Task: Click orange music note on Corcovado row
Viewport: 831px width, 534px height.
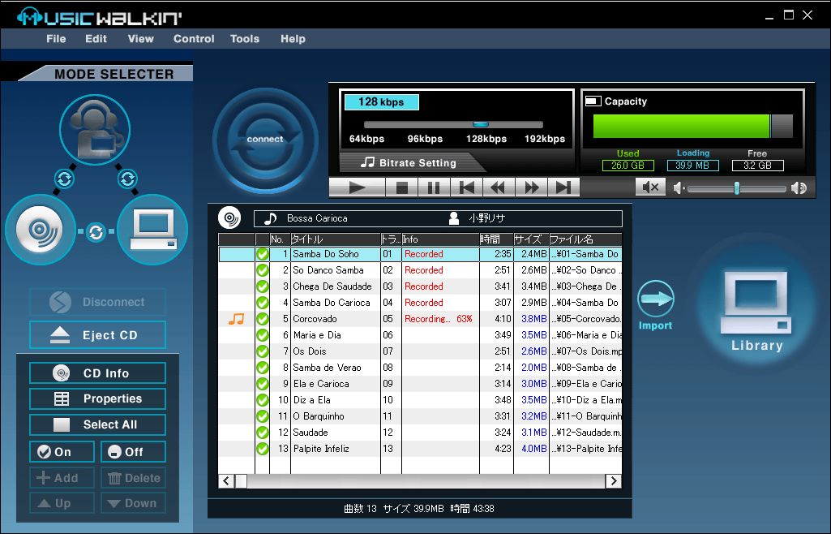Action: point(237,319)
